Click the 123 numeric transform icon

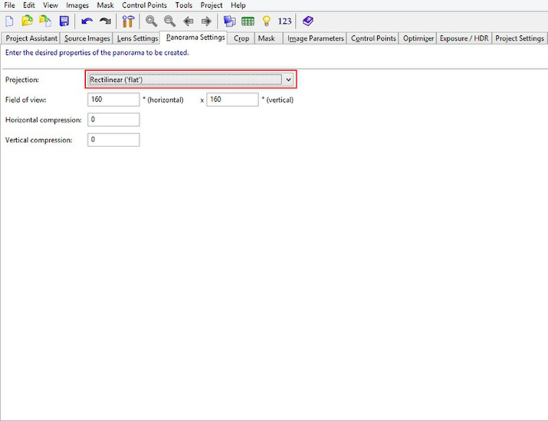pyautogui.click(x=284, y=21)
